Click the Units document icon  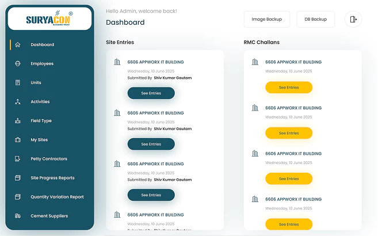click(18, 83)
